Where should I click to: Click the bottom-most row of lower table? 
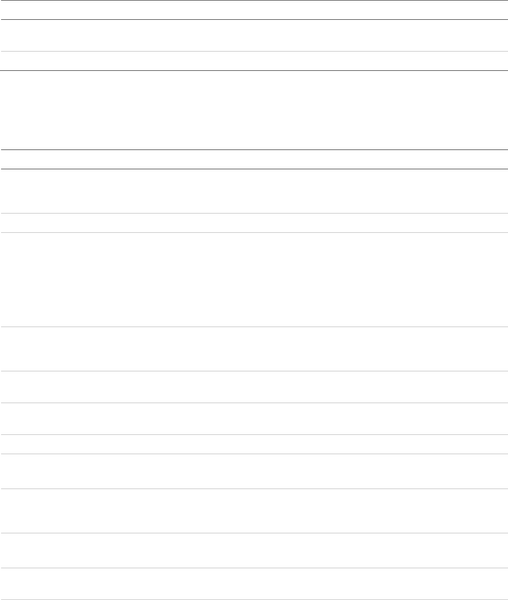(254, 583)
